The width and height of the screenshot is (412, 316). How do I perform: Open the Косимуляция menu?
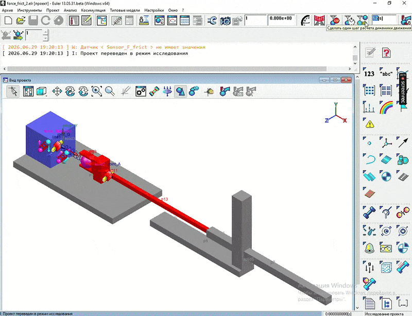click(x=93, y=10)
